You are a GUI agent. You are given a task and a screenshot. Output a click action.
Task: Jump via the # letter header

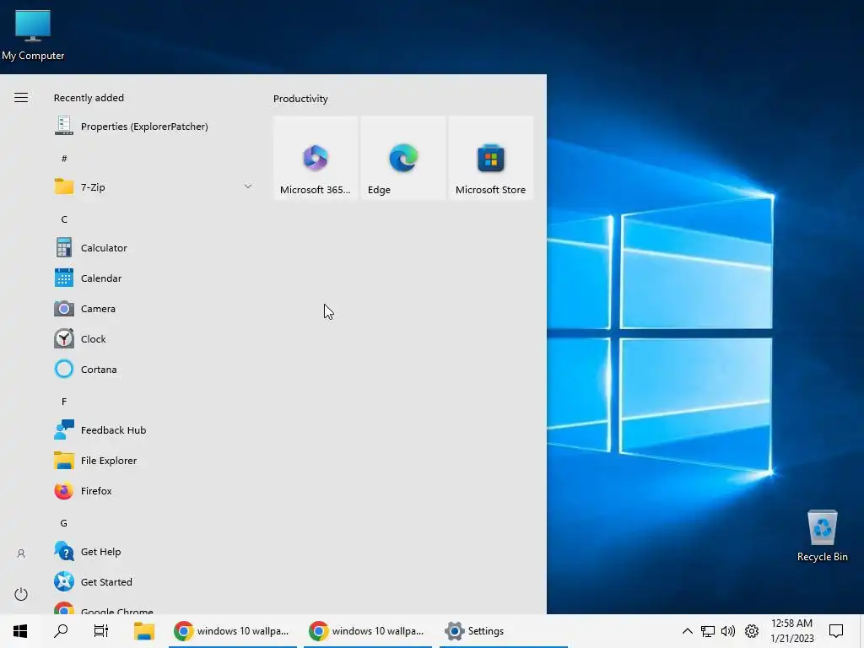coord(64,159)
